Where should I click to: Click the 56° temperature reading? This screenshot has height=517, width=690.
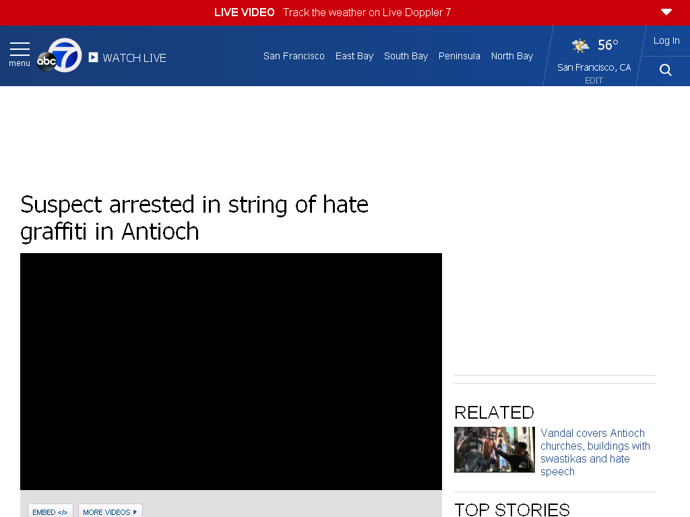(x=608, y=45)
